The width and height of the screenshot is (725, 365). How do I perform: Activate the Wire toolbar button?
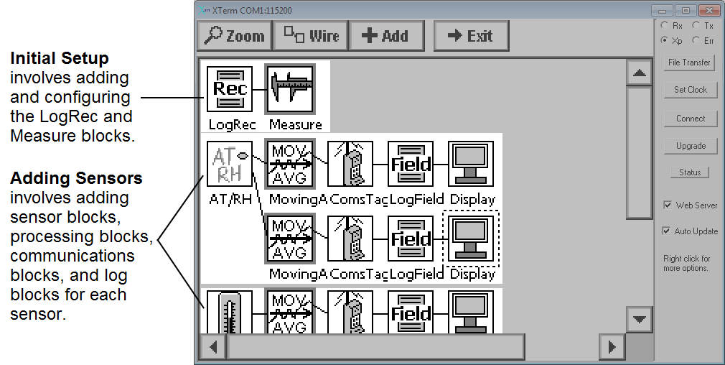point(310,36)
